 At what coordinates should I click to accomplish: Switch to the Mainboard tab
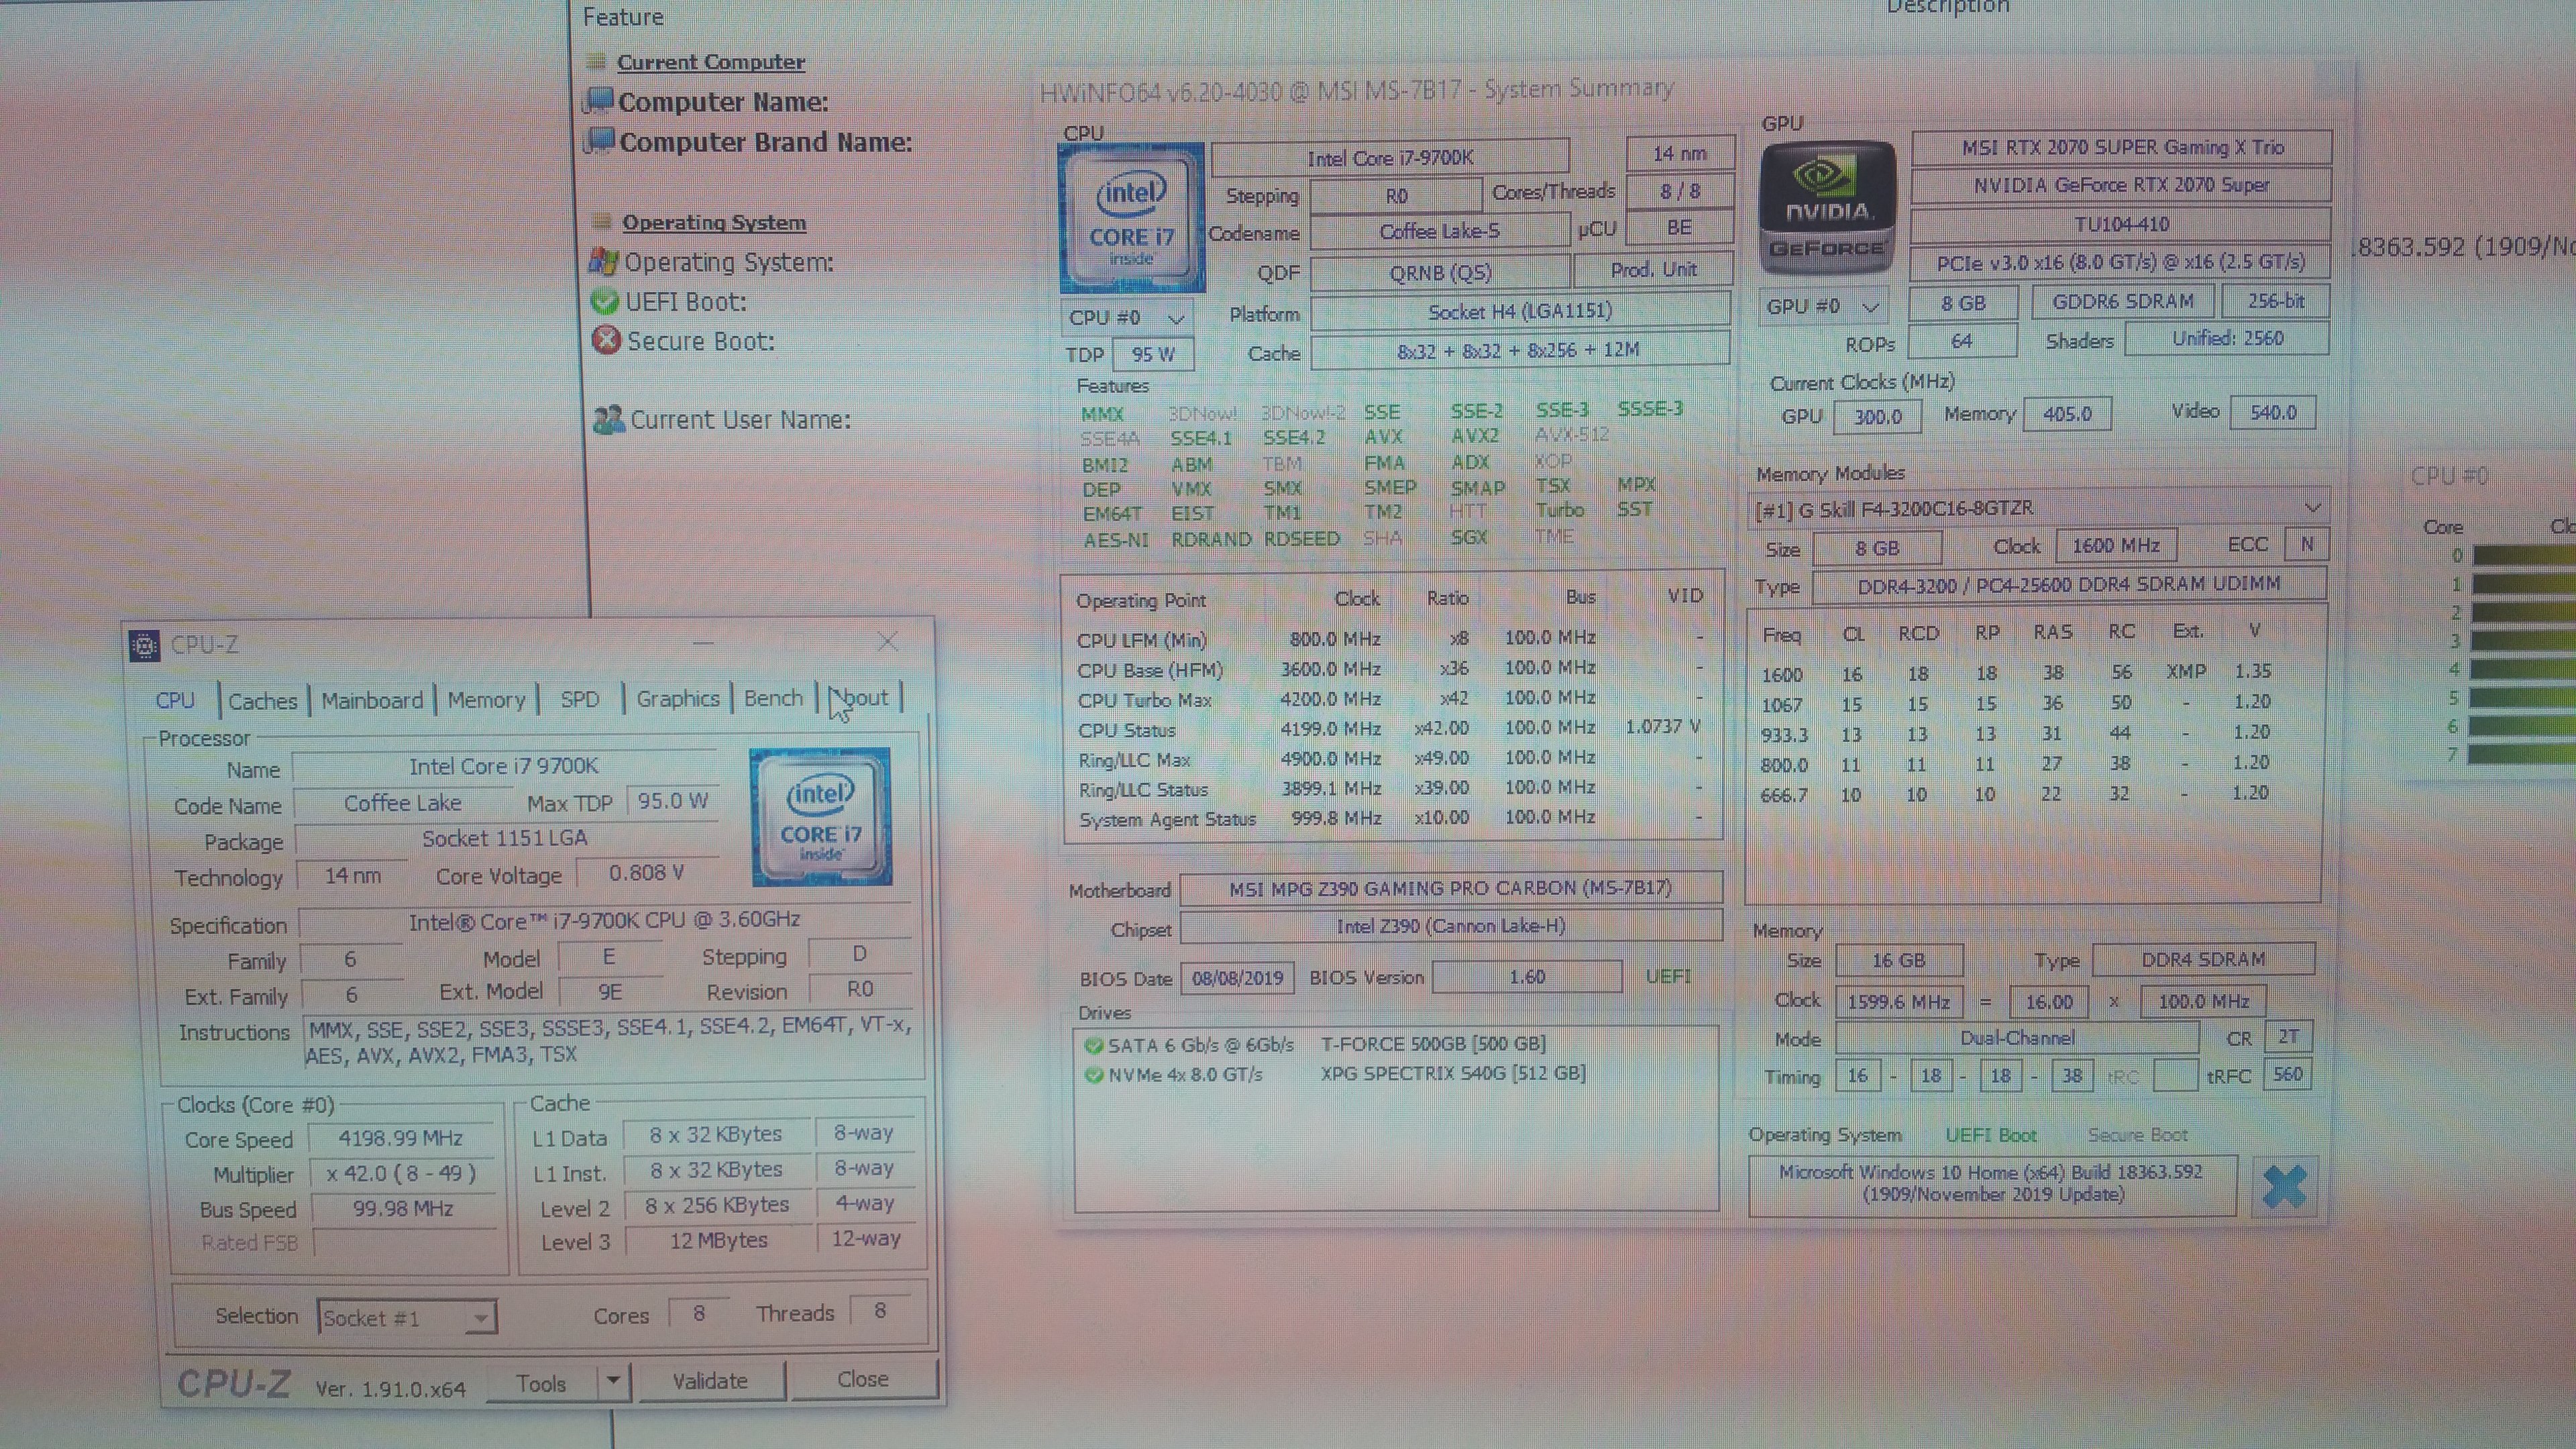click(372, 700)
